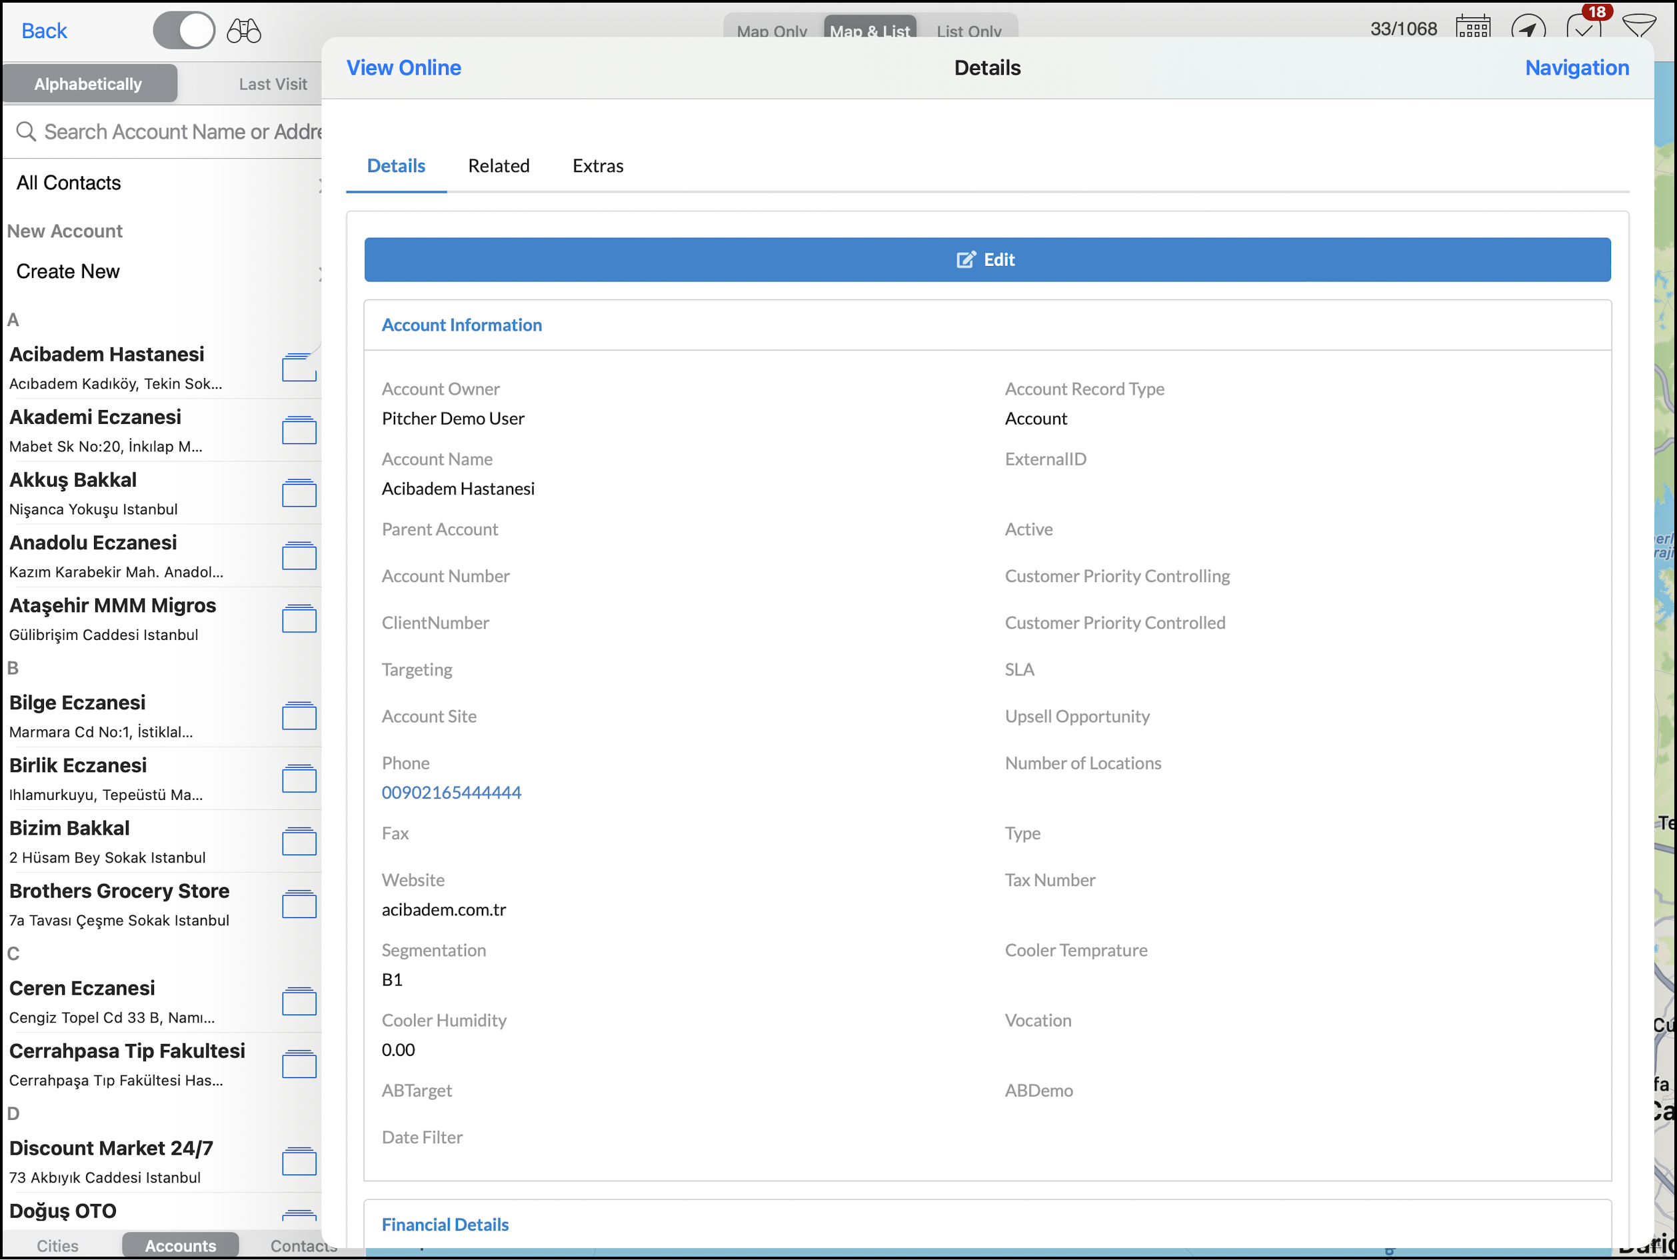Click the folder icon beside Discount Market 24/7
Viewport: 1677px width, 1260px height.
(300, 1161)
